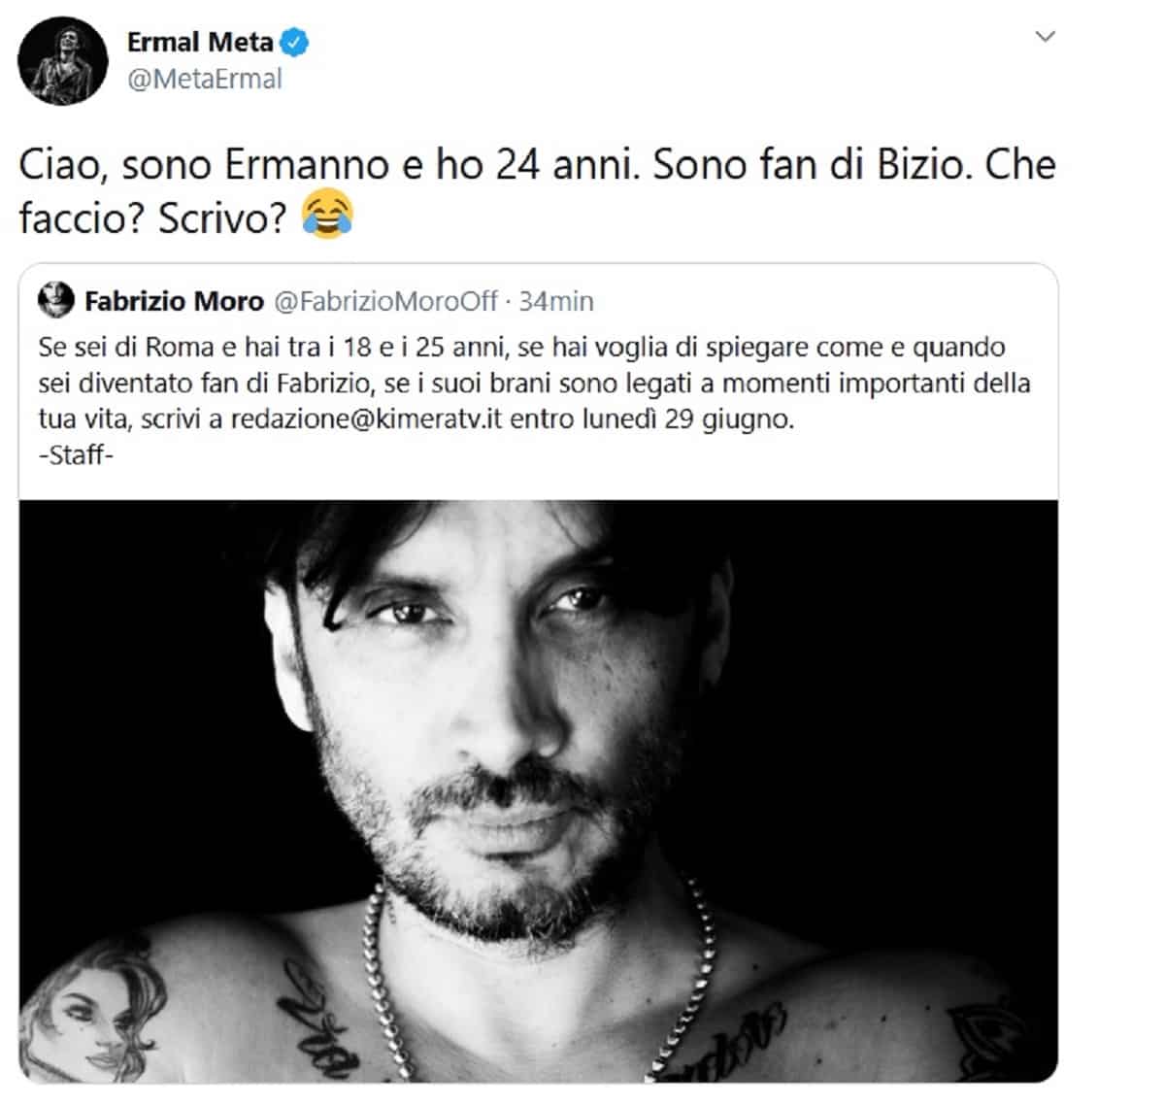Click the laughing crying emoji

[x=327, y=217]
